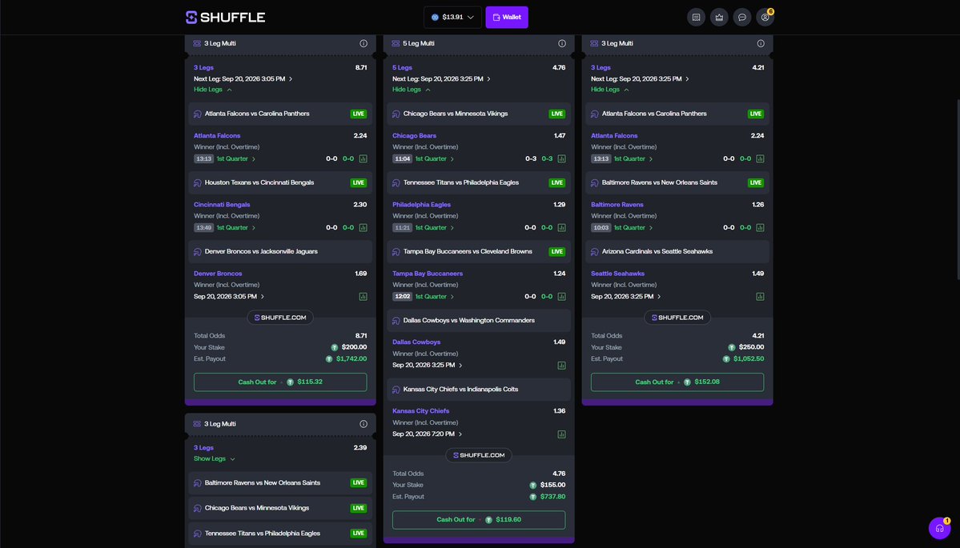Open stats icon for Baltimore Ravens leg
960x548 pixels.
click(x=760, y=227)
